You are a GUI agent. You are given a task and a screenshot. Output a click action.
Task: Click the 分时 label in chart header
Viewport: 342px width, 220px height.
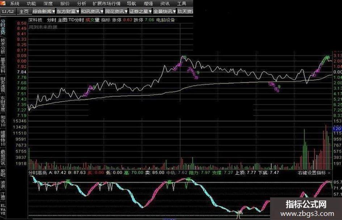coord(51,20)
